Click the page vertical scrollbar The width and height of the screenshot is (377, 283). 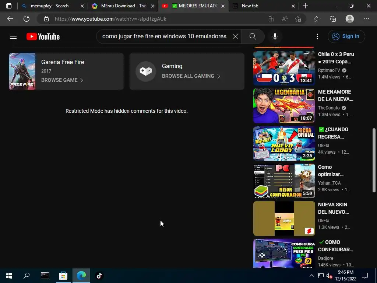(x=374, y=160)
